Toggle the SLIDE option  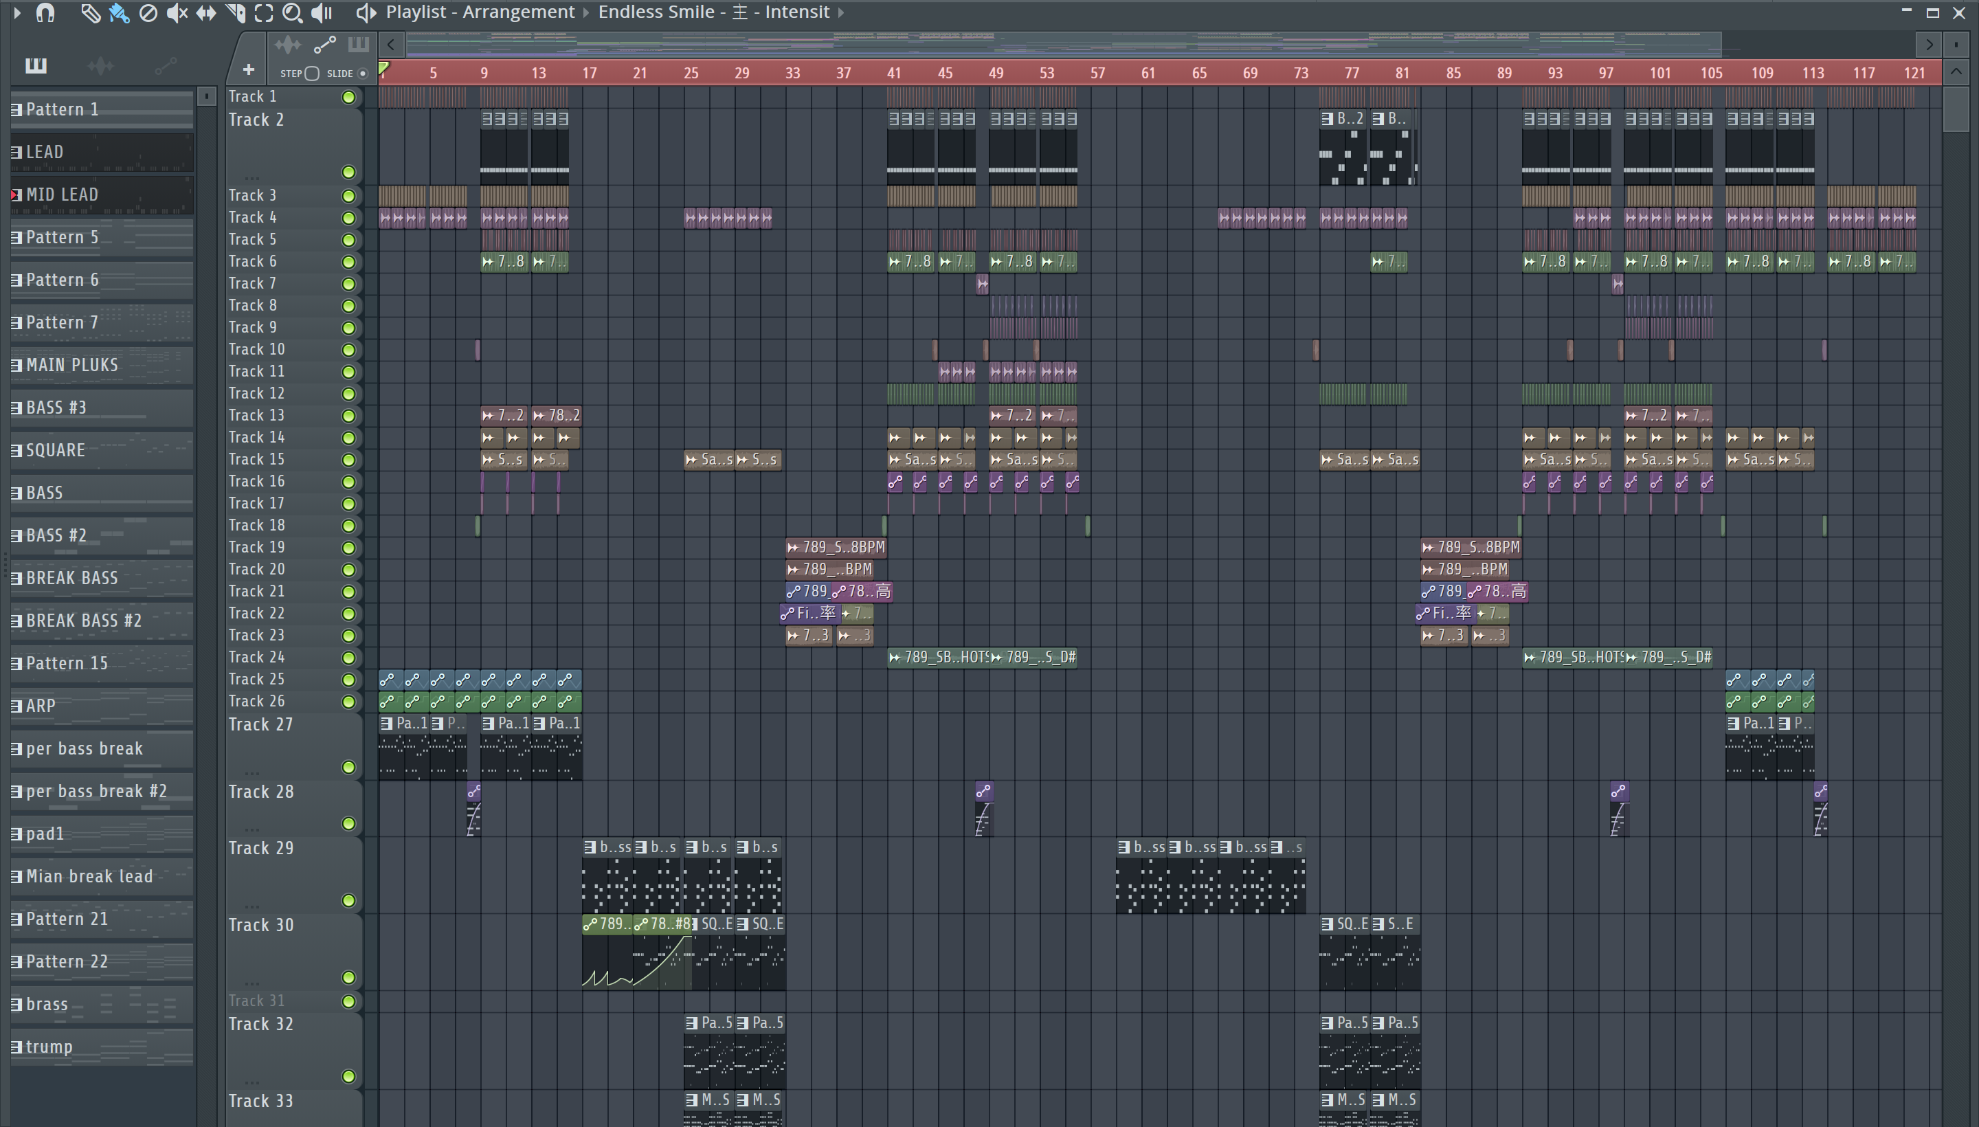point(362,74)
